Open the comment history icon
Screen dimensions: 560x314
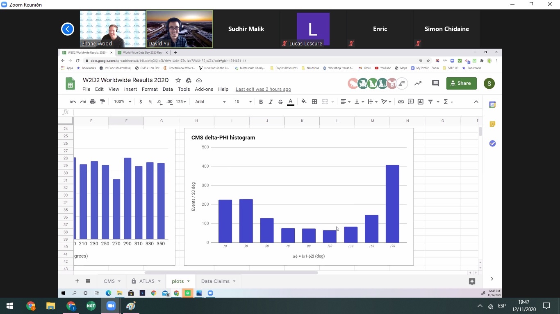click(x=435, y=83)
